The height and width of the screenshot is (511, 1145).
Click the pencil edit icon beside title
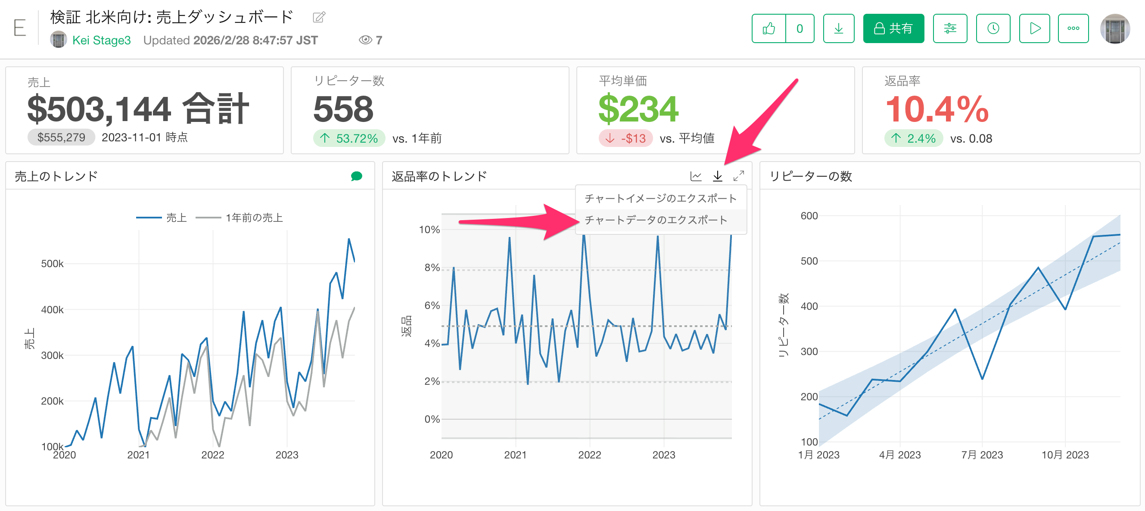(x=319, y=17)
